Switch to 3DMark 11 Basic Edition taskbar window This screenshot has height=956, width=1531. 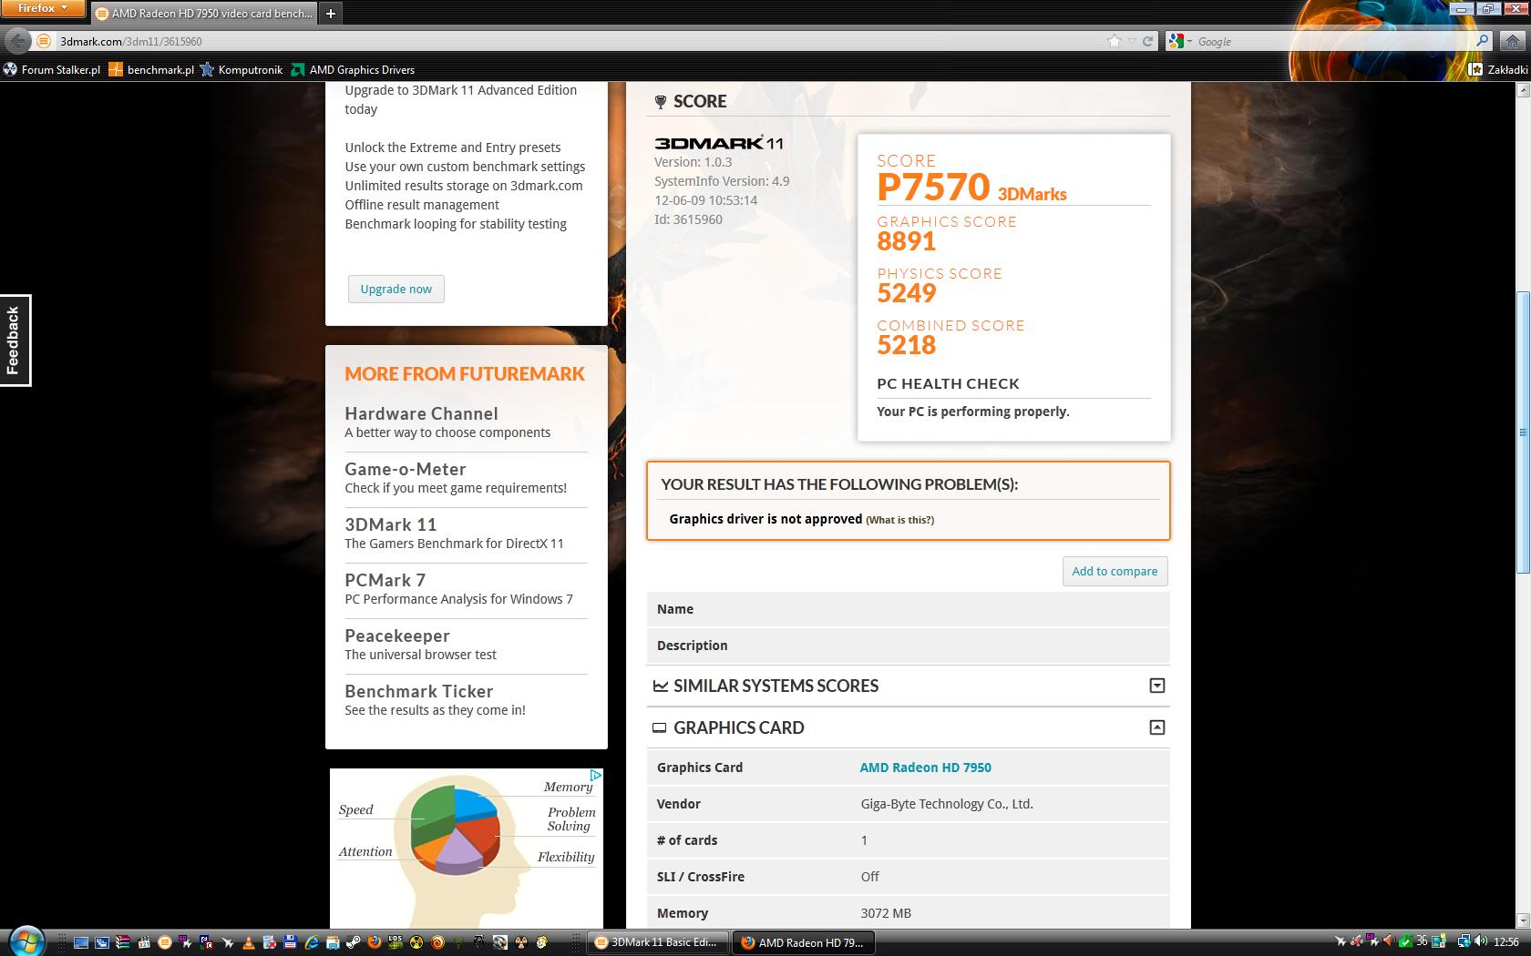(658, 942)
